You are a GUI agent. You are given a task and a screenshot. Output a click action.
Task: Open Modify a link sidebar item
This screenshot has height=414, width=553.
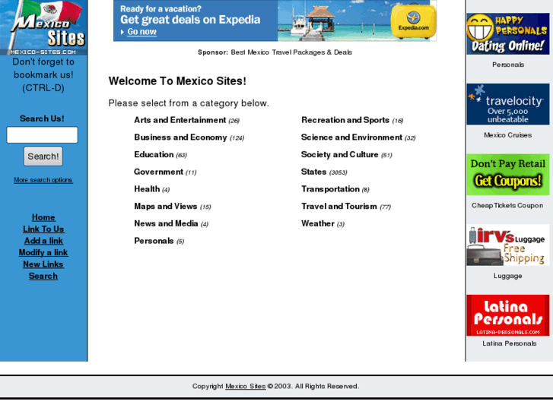[43, 252]
